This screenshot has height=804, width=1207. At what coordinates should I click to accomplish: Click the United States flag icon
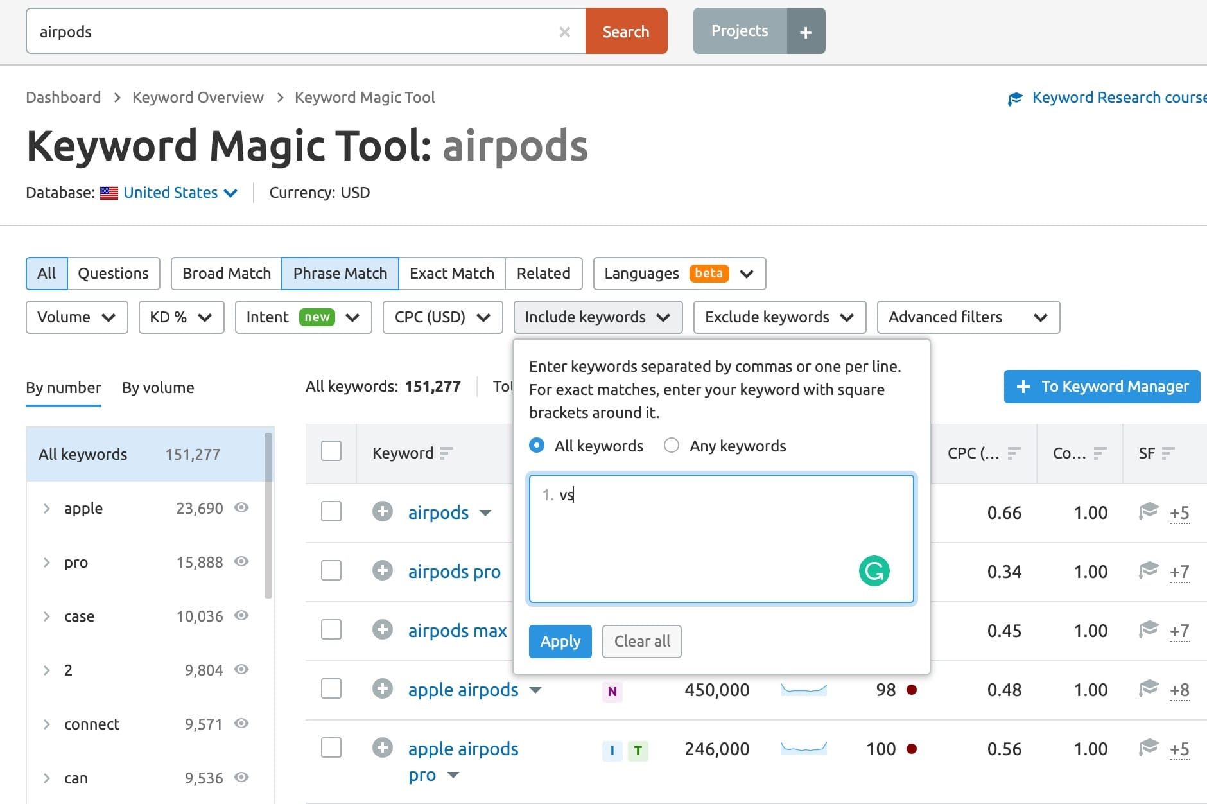coord(109,193)
